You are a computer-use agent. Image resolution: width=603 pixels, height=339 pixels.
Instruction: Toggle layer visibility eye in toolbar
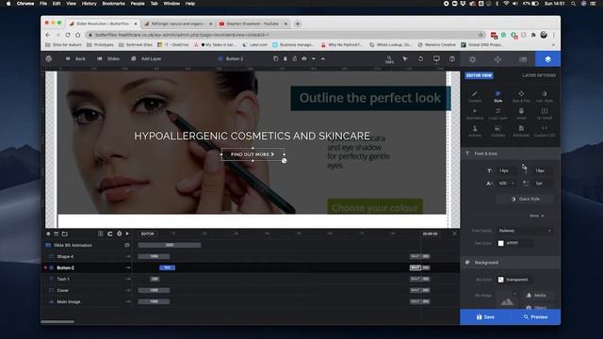pyautogui.click(x=304, y=58)
